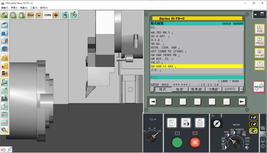This screenshot has width=267, height=153.
Task: Switch to feed waveform panel icon
Action: coord(263,128)
